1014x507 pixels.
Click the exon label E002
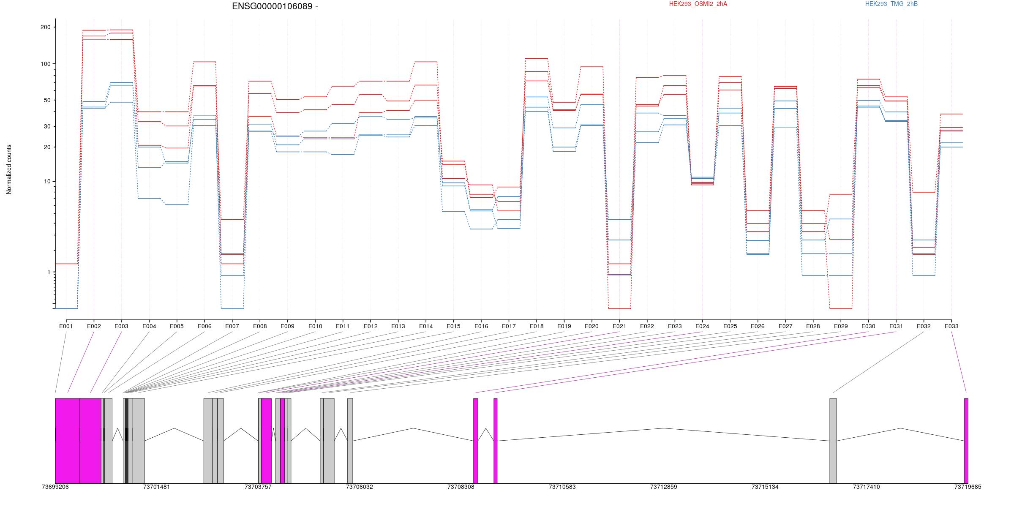[x=94, y=326]
